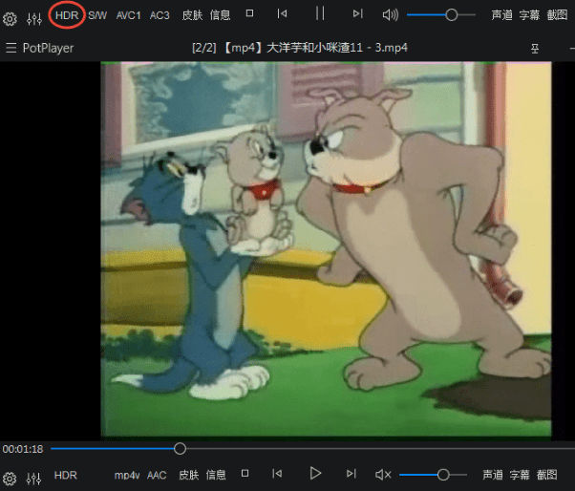
Task: Click AAC audio codec label
Action: tap(157, 475)
